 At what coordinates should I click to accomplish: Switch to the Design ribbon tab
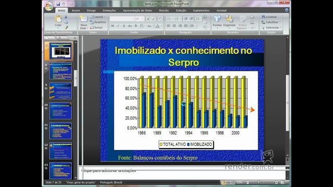pyautogui.click(x=92, y=10)
